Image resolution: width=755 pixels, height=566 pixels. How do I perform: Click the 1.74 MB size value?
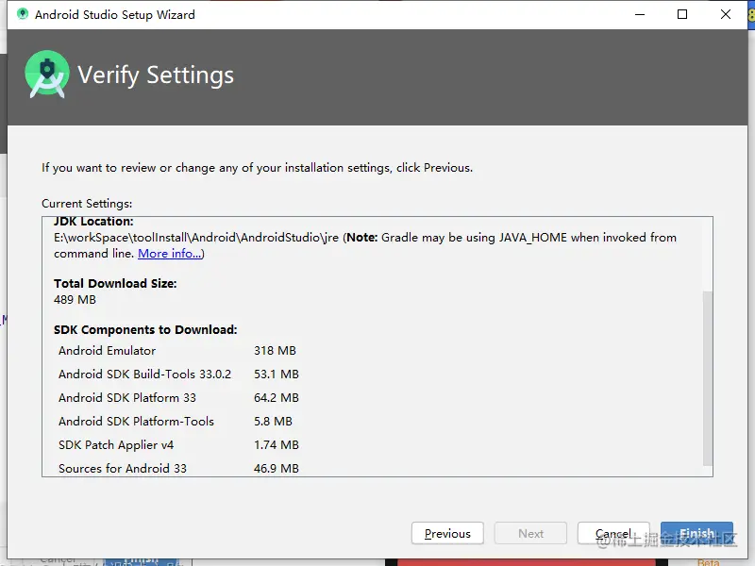tap(277, 444)
